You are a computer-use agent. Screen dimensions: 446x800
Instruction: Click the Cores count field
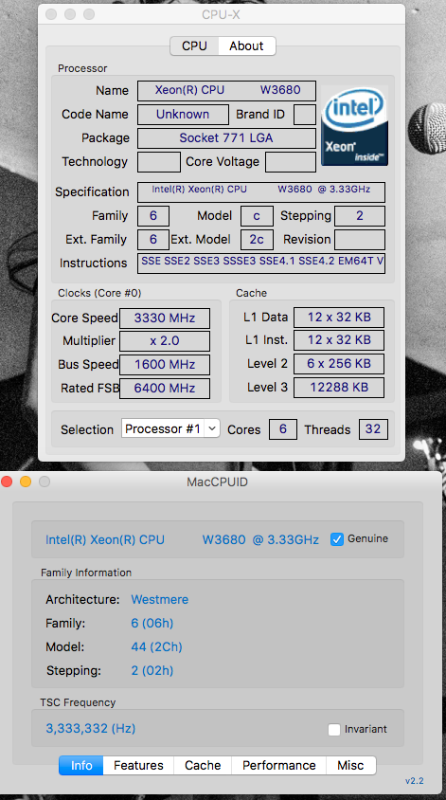coord(283,429)
